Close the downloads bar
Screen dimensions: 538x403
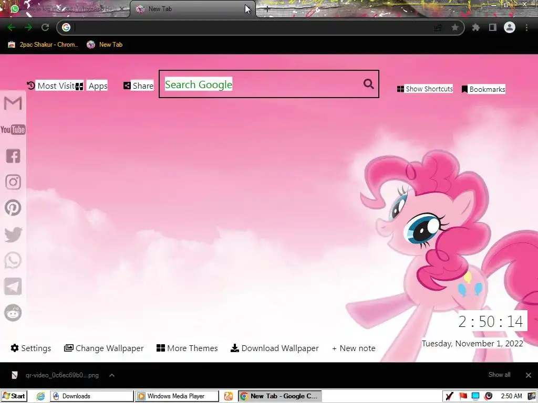pyautogui.click(x=529, y=375)
